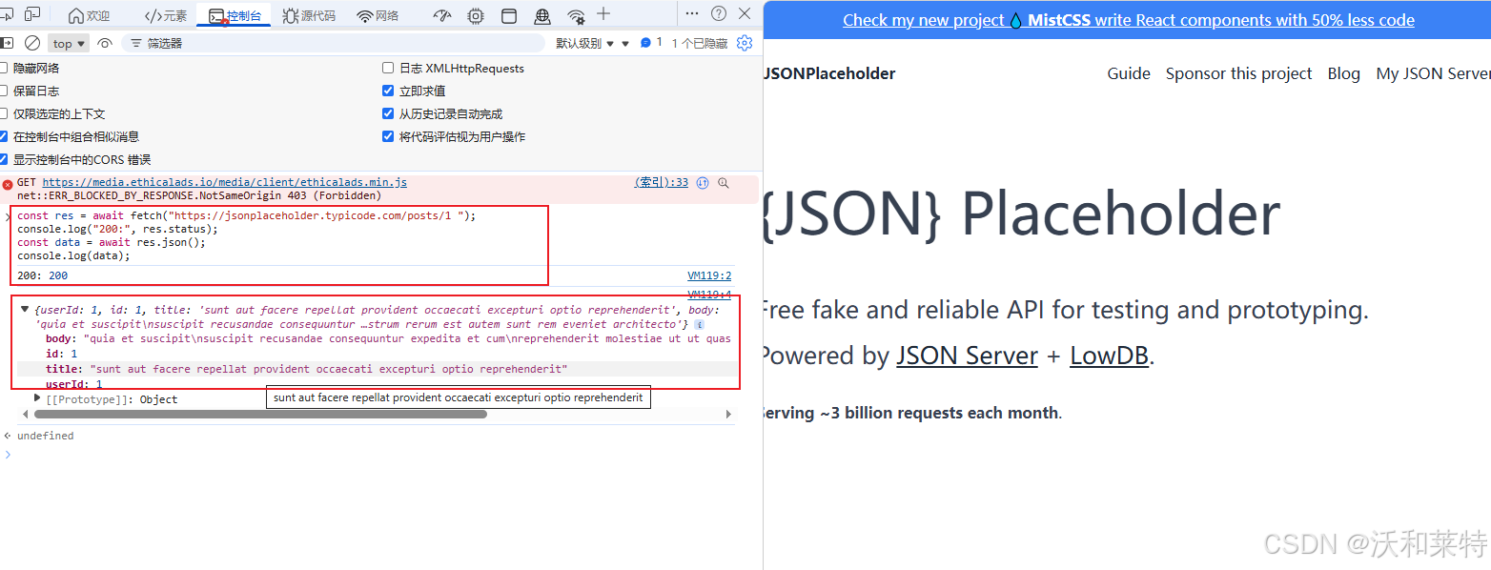
Task: Switch to the 元素 (Elements) tab
Action: pos(165,15)
